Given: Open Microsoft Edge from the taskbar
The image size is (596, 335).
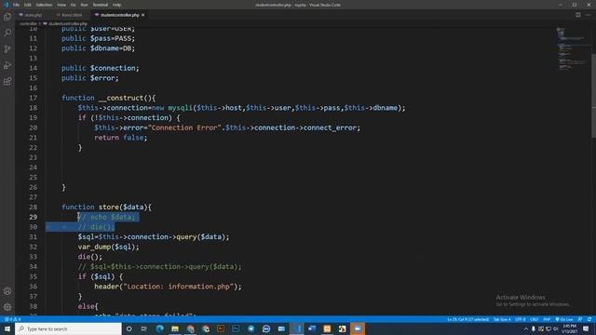Looking at the screenshot, I should [159, 328].
